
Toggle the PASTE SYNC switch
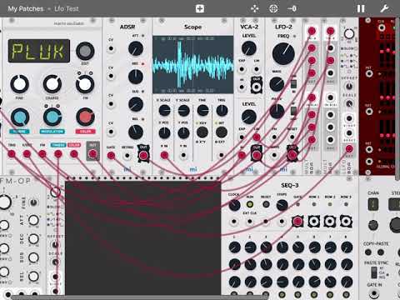(x=374, y=272)
